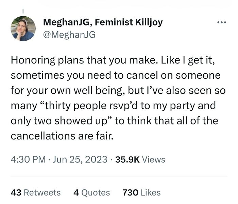
Task: Click the 4:30 PM timestamp
Action: pyautogui.click(x=28, y=159)
